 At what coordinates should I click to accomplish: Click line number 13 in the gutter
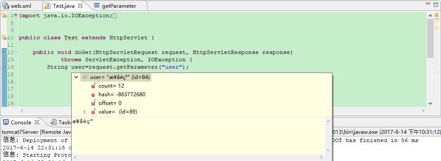[11, 60]
